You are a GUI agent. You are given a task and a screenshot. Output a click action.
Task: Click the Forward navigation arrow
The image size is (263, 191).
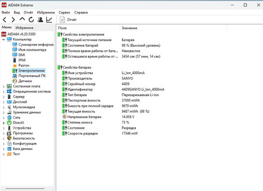(x=13, y=20)
